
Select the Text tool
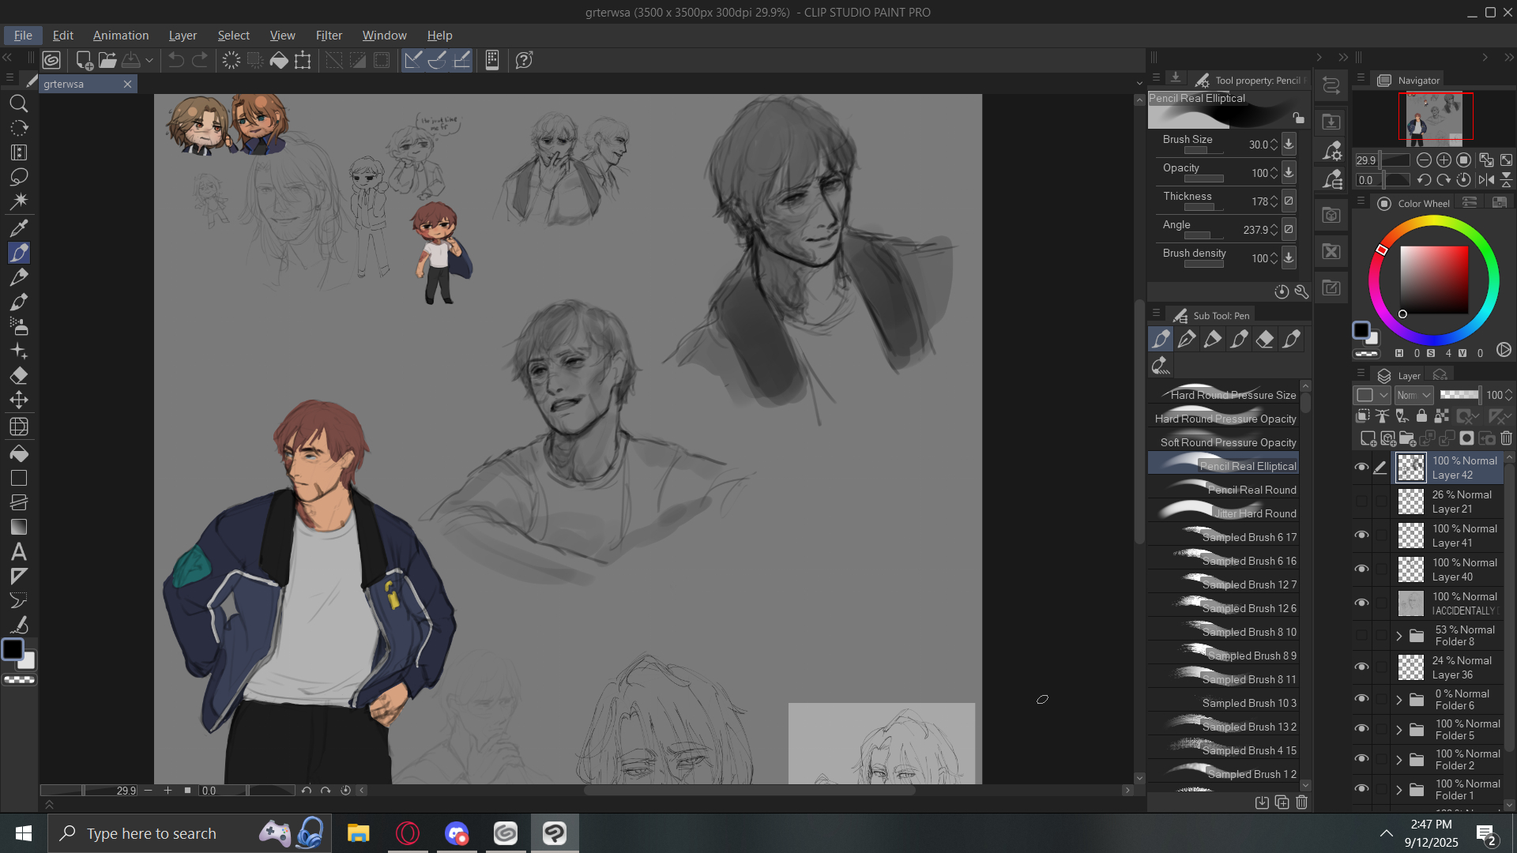(19, 552)
